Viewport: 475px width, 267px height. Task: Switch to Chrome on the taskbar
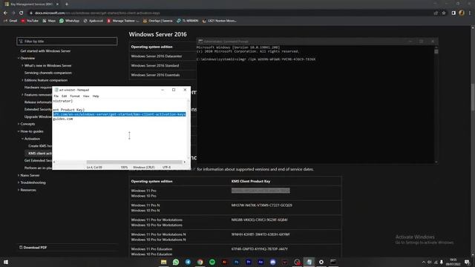[200, 262]
